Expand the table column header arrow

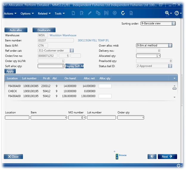tap(174, 78)
